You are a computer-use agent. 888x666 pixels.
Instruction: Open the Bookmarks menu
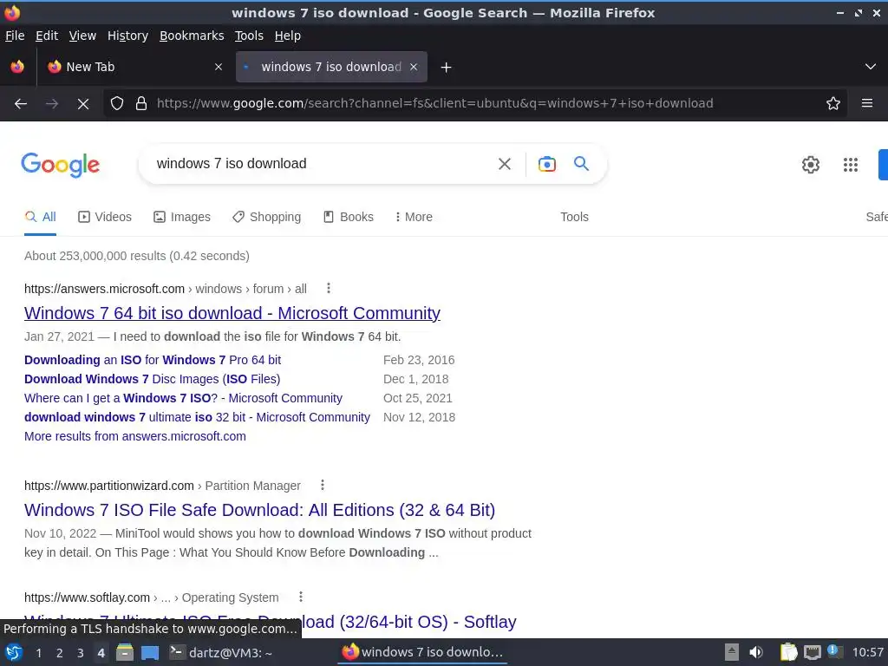192,36
